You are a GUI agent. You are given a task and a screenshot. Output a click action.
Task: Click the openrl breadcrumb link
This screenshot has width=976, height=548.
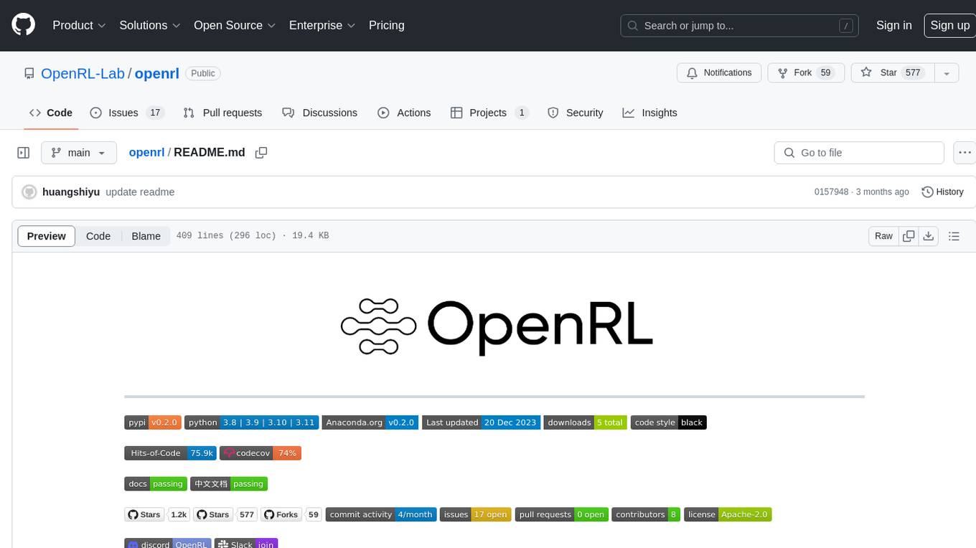click(146, 152)
